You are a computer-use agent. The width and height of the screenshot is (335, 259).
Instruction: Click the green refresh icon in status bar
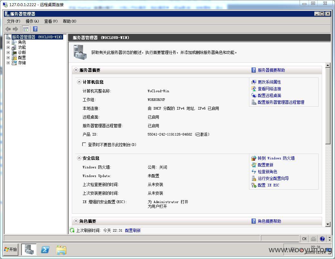(72, 230)
